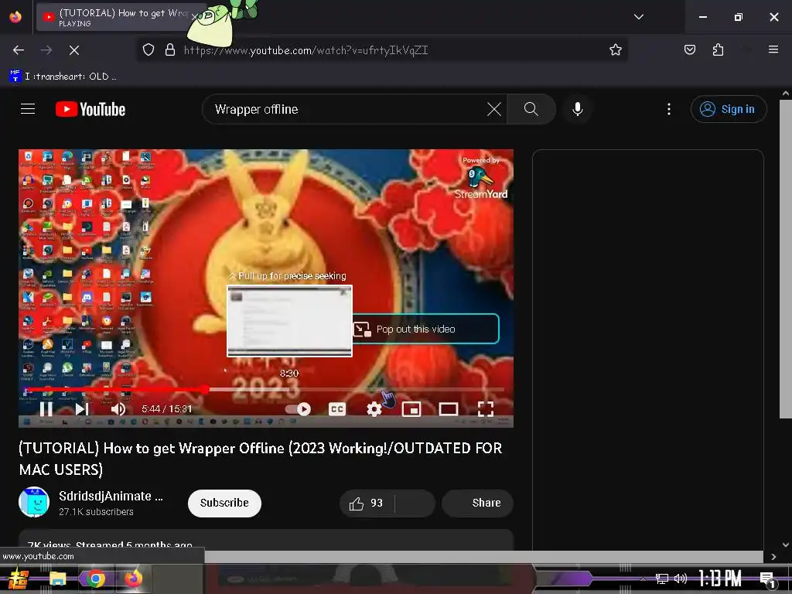
Task: Like the video with thumbs up
Action: pyautogui.click(x=366, y=503)
